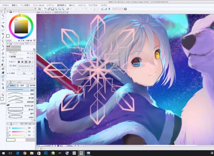This screenshot has height=156, width=214.
Task: Click the Open file folder icon
Action: tap(49, 9)
